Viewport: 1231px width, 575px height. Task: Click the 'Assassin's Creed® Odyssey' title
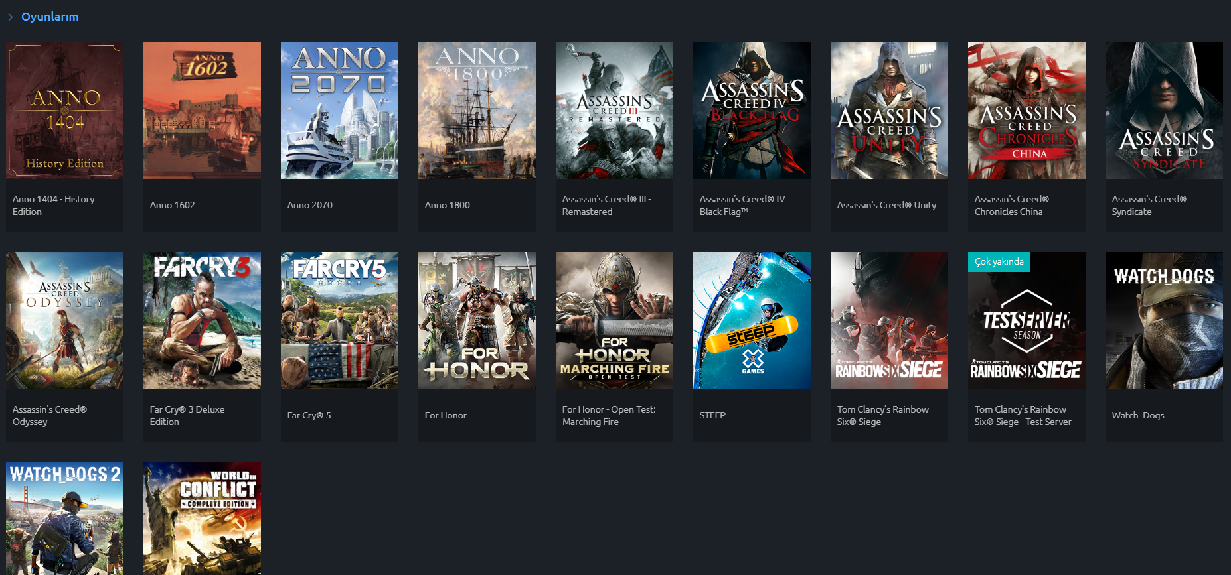[49, 416]
